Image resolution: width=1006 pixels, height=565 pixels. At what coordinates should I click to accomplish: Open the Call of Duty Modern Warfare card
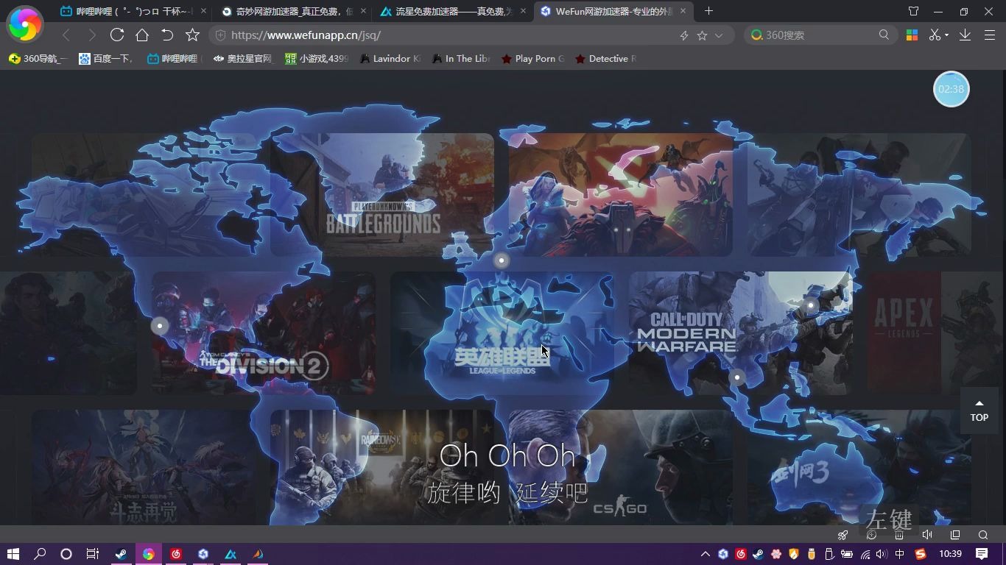pyautogui.click(x=740, y=333)
